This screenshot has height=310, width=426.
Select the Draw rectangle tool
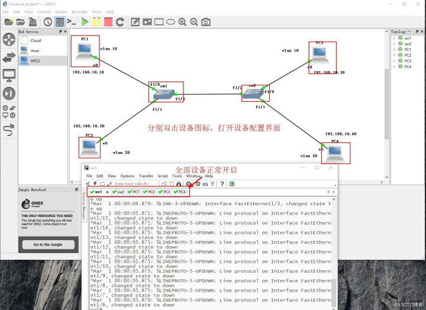[x=159, y=22]
